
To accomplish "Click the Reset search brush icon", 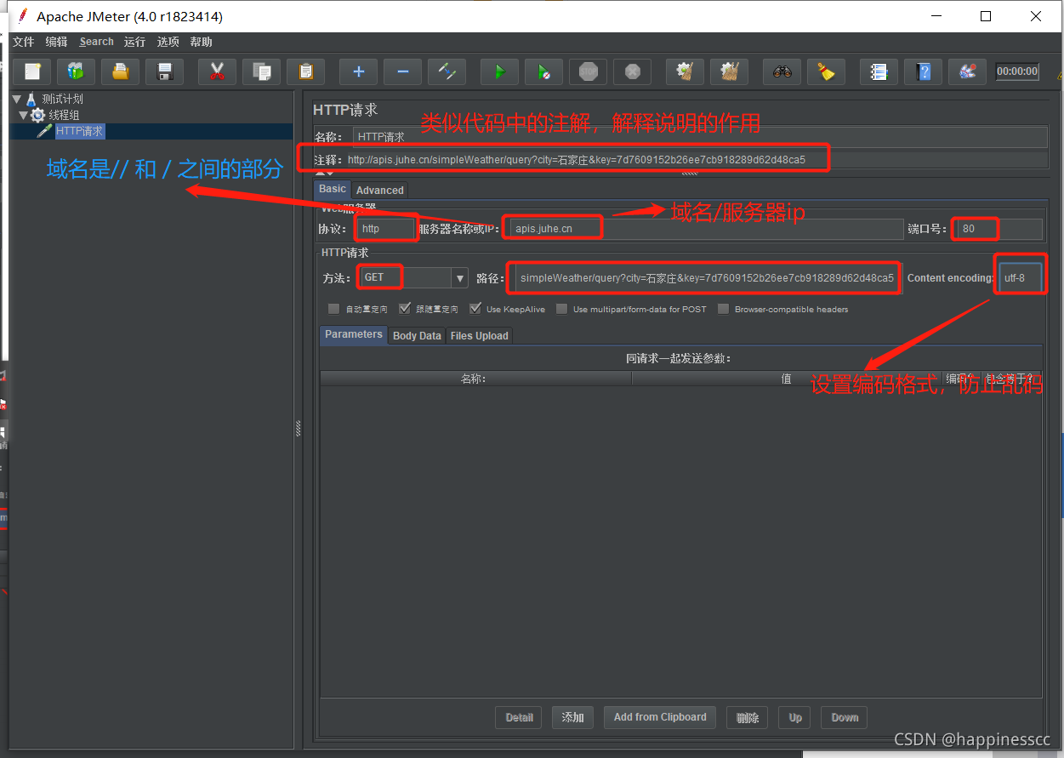I will coord(826,71).
